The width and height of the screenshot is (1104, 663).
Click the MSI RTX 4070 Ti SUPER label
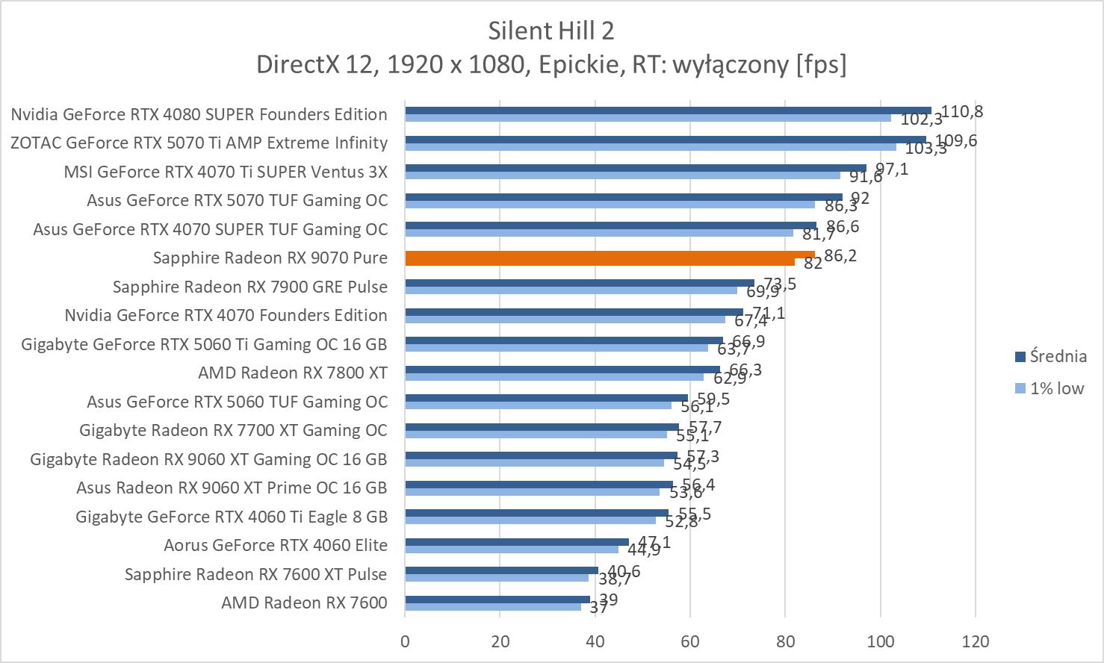pyautogui.click(x=226, y=172)
